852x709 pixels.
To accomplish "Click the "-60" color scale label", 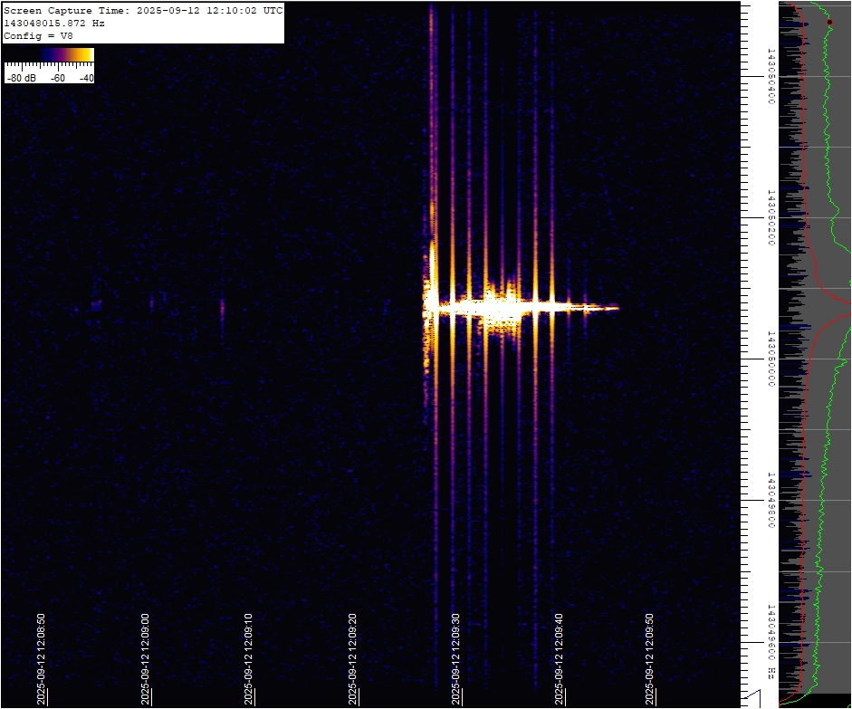I will 58,78.
